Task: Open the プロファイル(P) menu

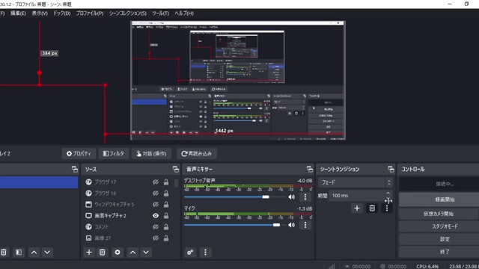Action: click(x=90, y=13)
